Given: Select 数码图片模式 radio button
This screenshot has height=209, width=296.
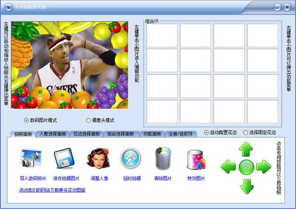Looking at the screenshot, I should click(27, 120).
